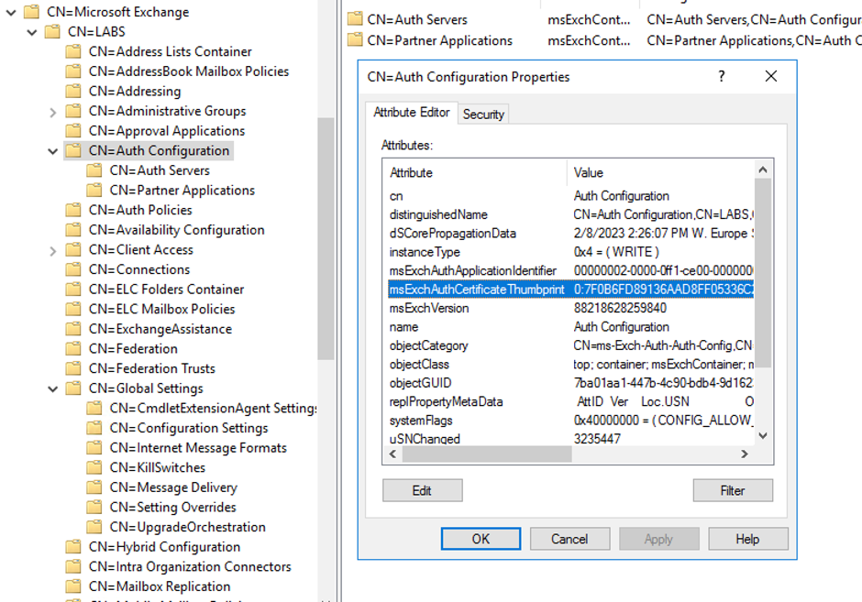Click the CN=Federation Trusts folder icon
862x602 pixels.
(x=73, y=368)
